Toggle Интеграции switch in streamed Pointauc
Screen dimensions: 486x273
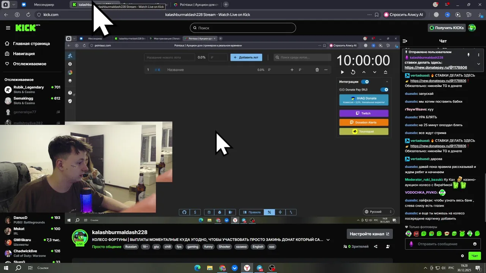[x=365, y=82]
